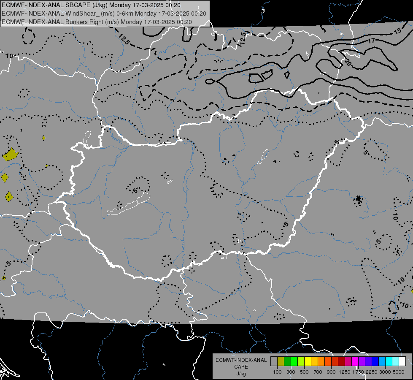413x380 pixels.
Task: Click the cyan swatch right of 3000
Action: pyautogui.click(x=389, y=361)
